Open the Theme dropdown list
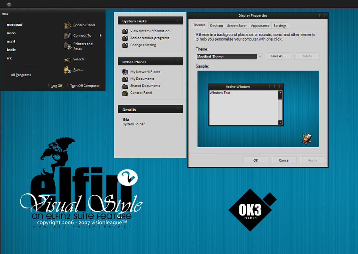The width and height of the screenshot is (358, 254). 260,56
